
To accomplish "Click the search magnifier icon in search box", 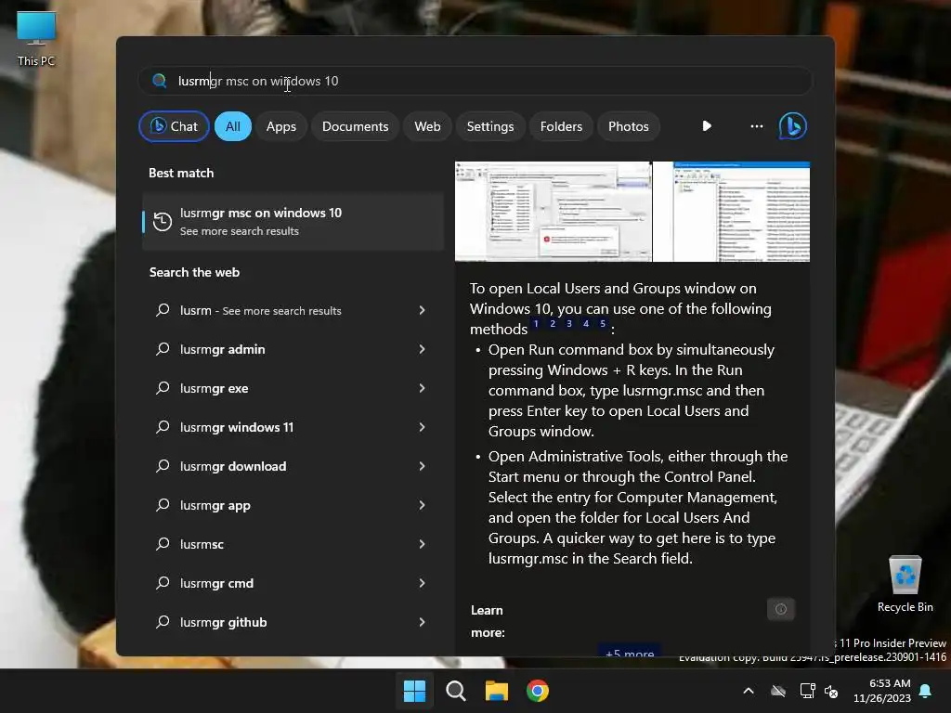I will click(x=160, y=81).
